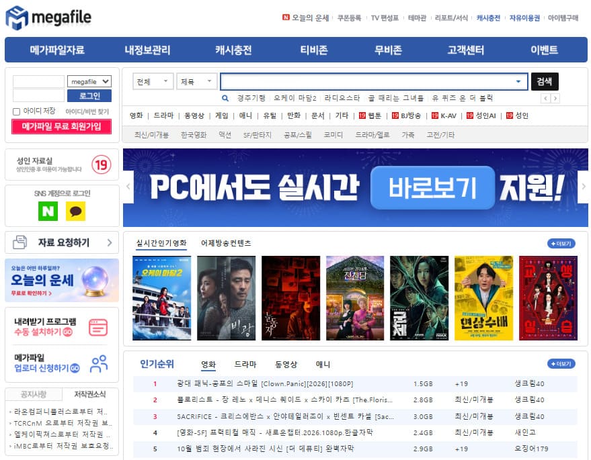Click the black 검색 button
Viewport: 591px width, 460px height.
[x=545, y=82]
